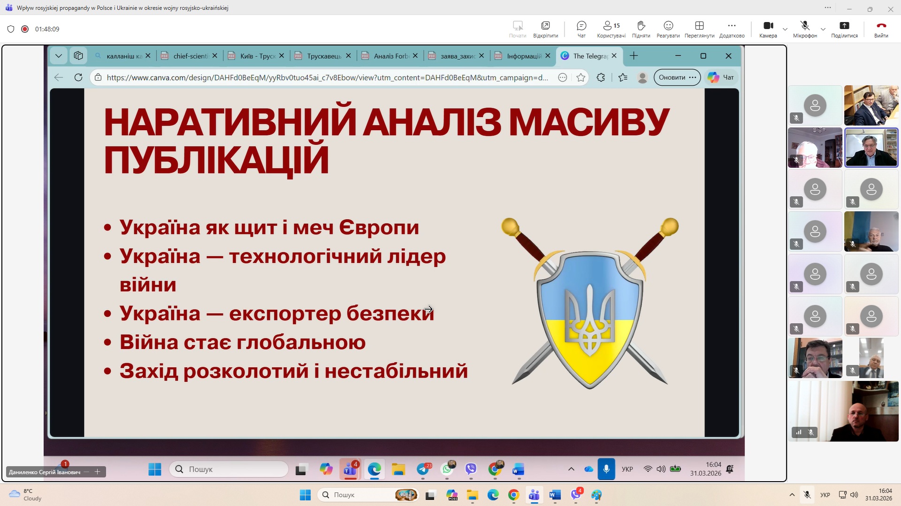Reload the Canva page in shared browser
This screenshot has height=506, width=901.
[78, 77]
